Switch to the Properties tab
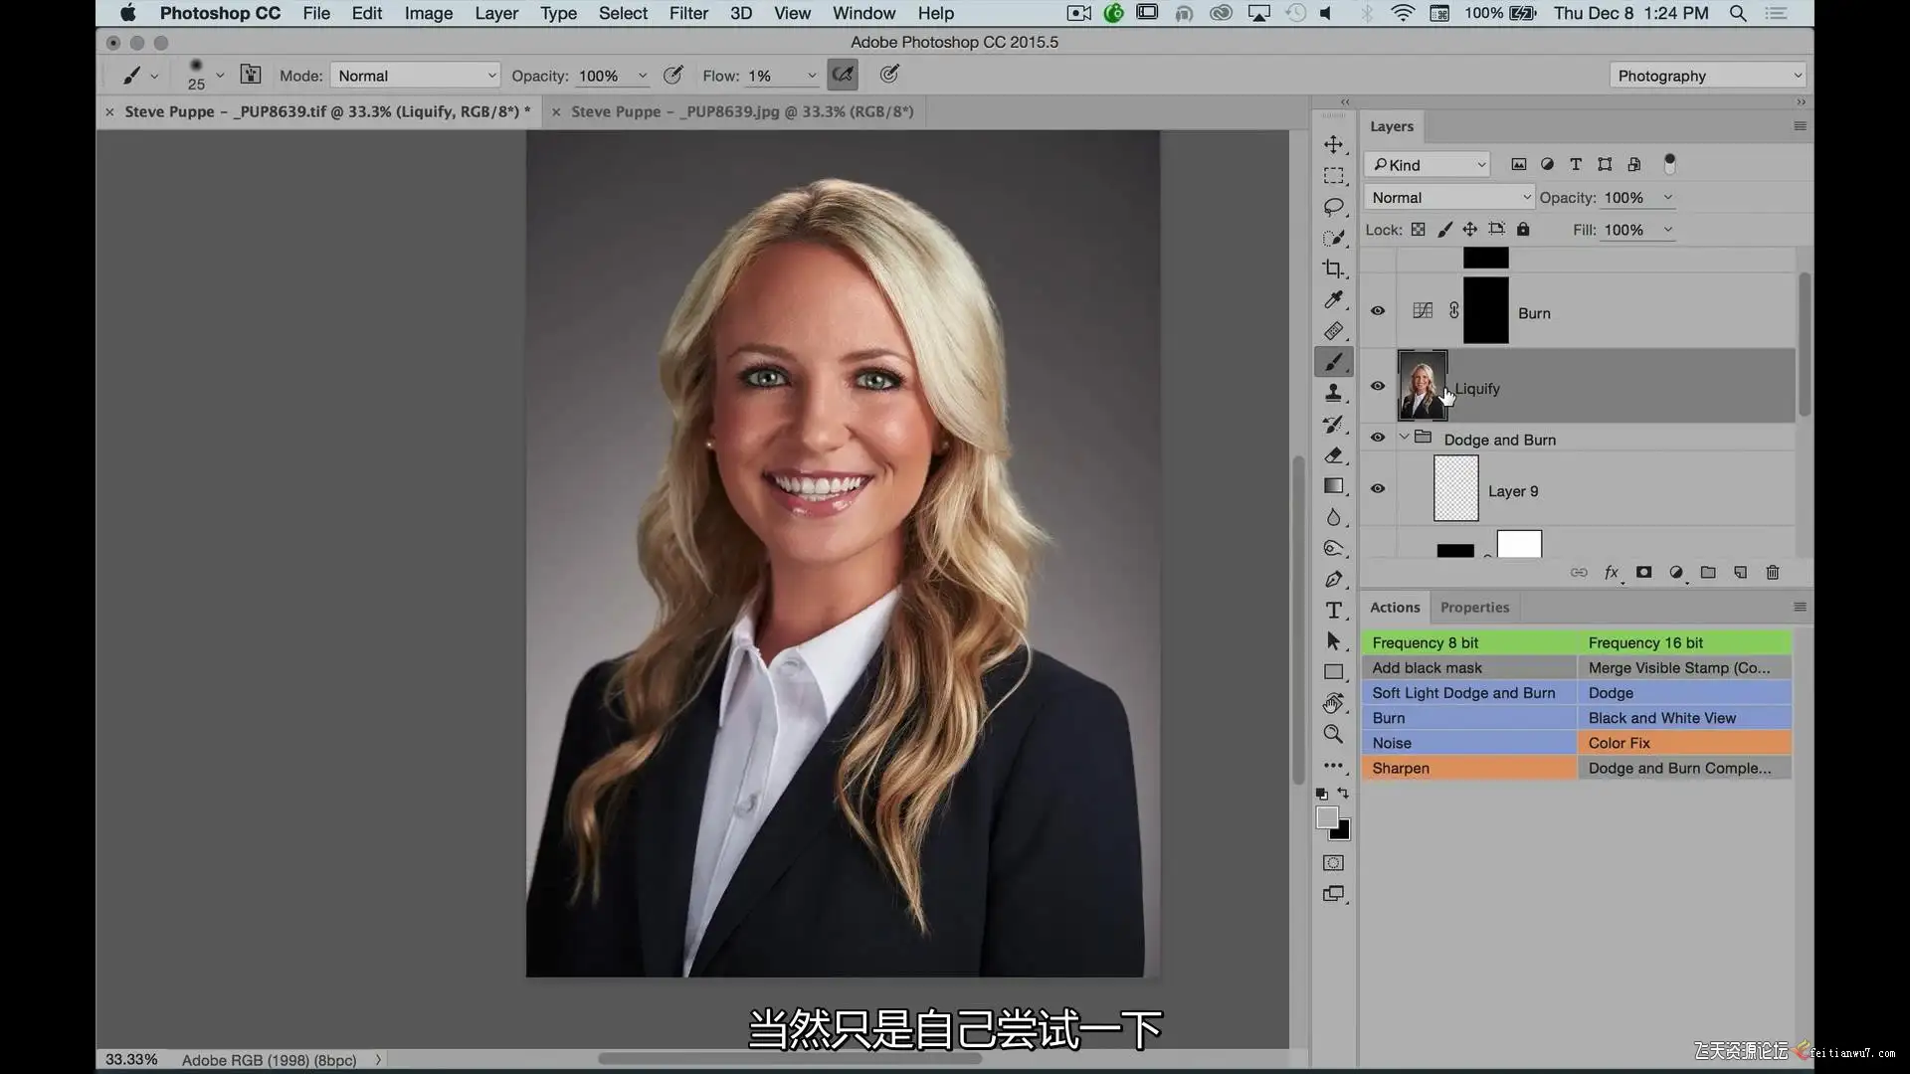The height and width of the screenshot is (1074, 1910). click(1474, 608)
